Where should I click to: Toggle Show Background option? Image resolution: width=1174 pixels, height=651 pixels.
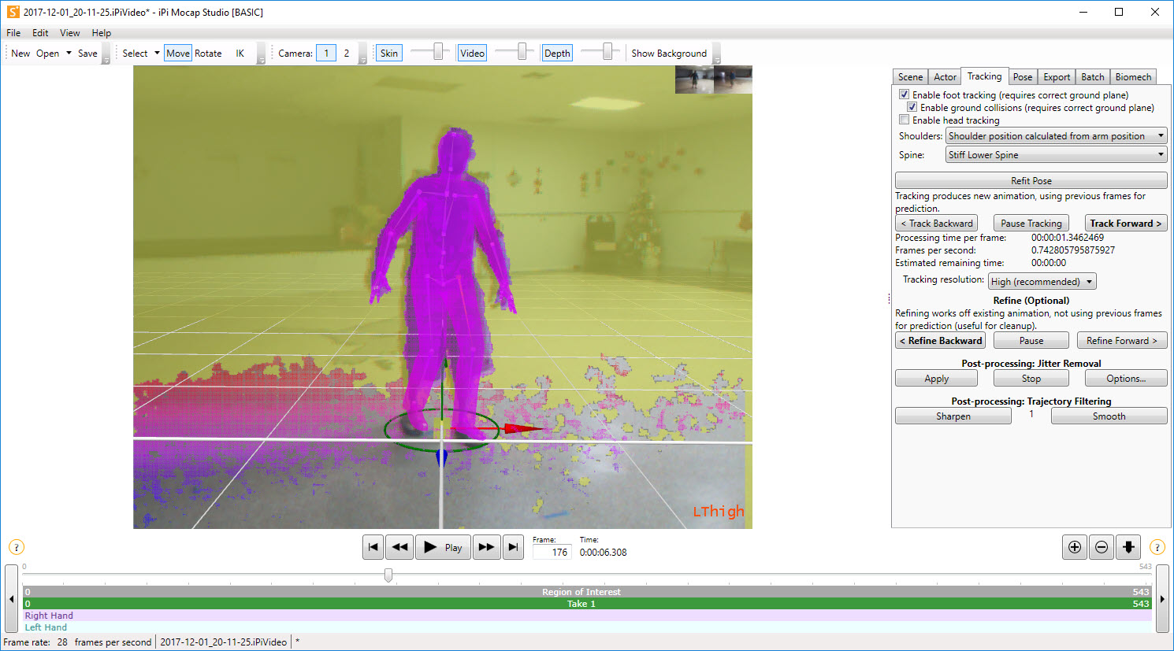tap(669, 53)
